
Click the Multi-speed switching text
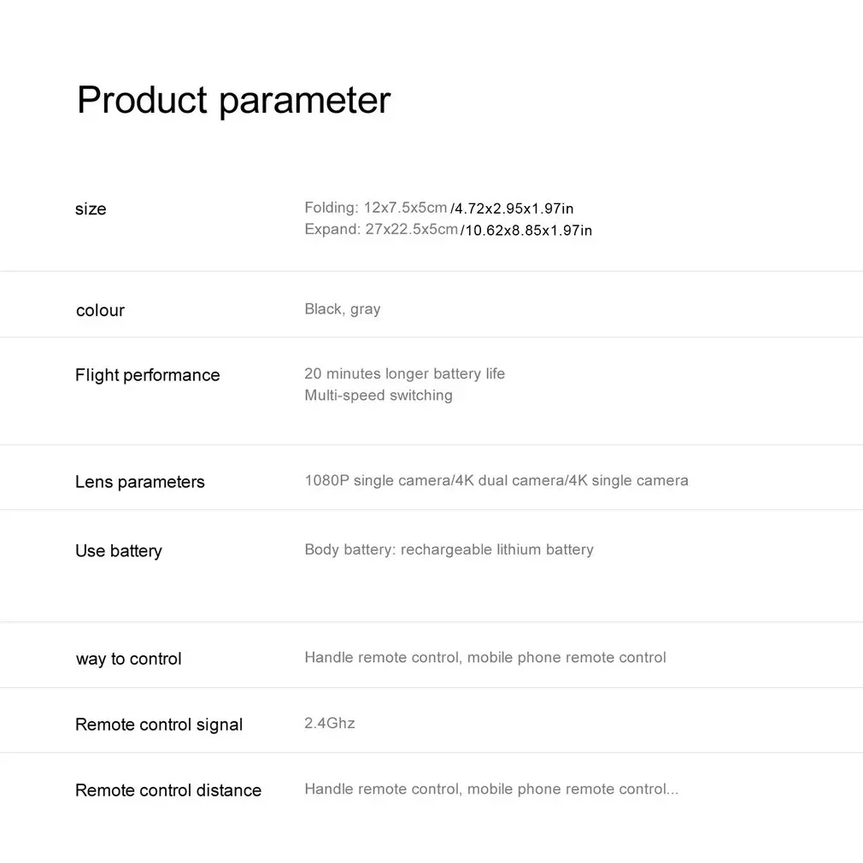point(379,395)
